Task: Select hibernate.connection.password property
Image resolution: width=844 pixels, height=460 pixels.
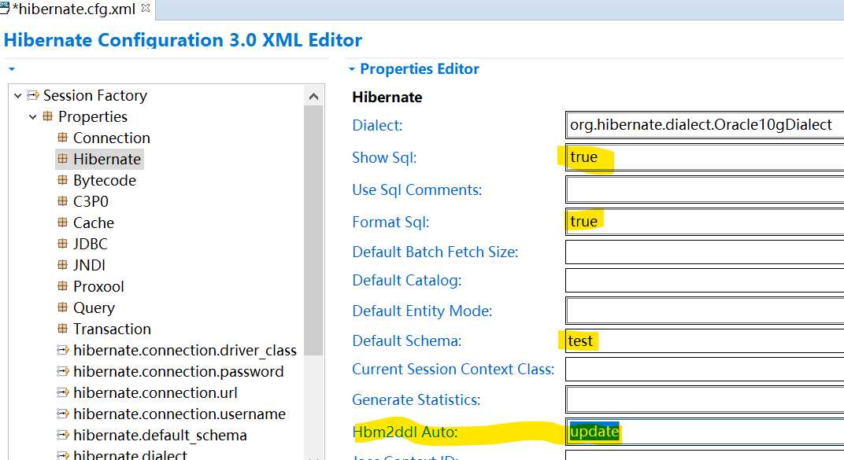Action: pos(178,371)
